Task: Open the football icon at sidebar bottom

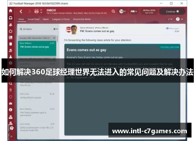Action: tap(12, 128)
